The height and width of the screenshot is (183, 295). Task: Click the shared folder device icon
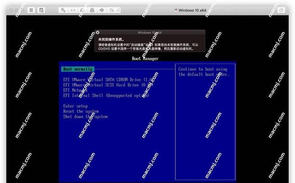[112, 10]
